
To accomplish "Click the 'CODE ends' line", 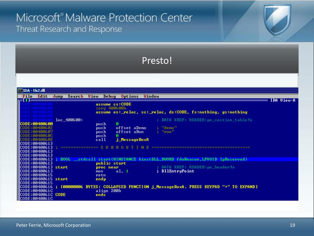I will (81, 195).
